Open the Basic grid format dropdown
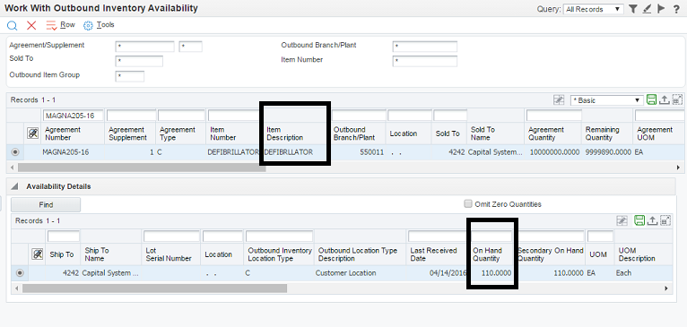The width and height of the screenshot is (687, 327). click(x=607, y=100)
